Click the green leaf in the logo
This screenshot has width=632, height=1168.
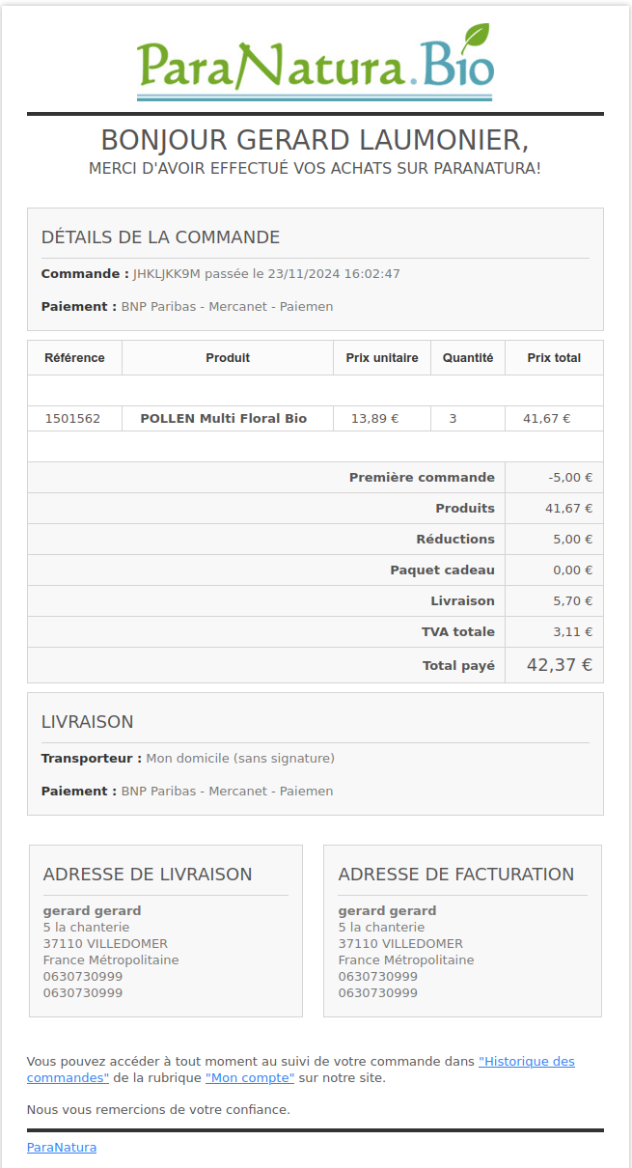474,41
